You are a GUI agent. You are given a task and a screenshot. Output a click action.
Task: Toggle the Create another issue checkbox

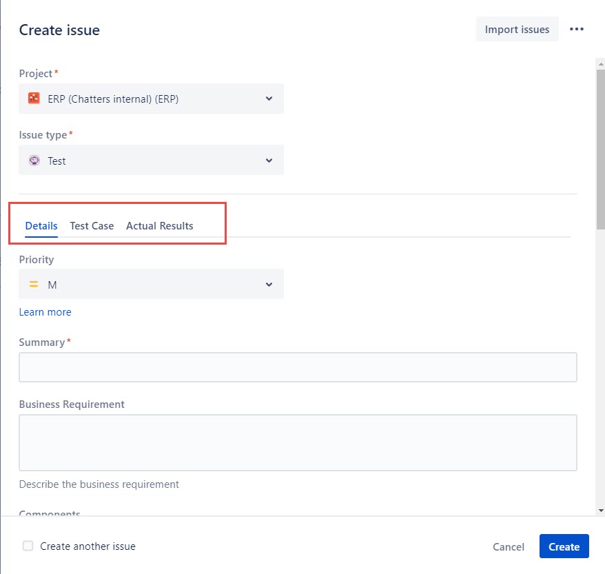pyautogui.click(x=28, y=546)
